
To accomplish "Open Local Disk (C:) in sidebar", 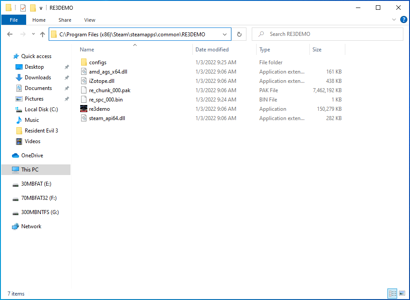I will tap(41, 109).
